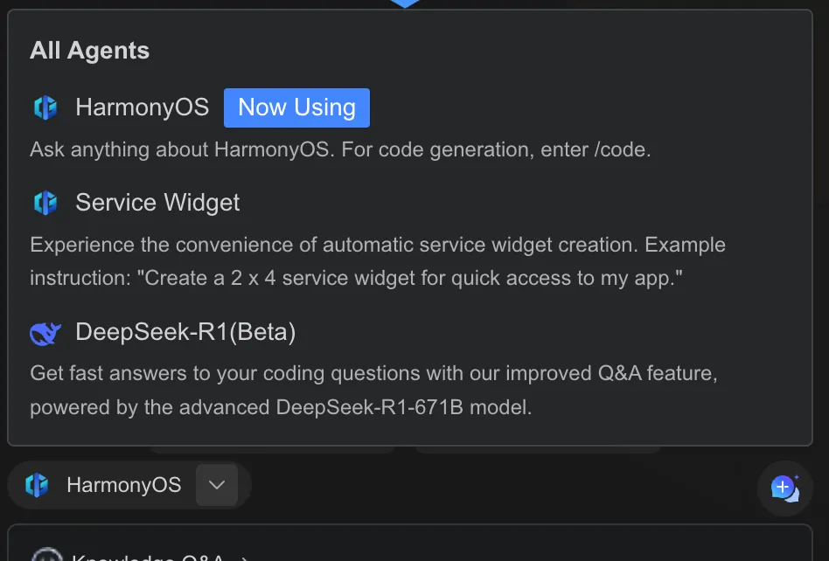
Task: Click the HarmonyOS logo in the bottom agent selector
Action: 37,485
